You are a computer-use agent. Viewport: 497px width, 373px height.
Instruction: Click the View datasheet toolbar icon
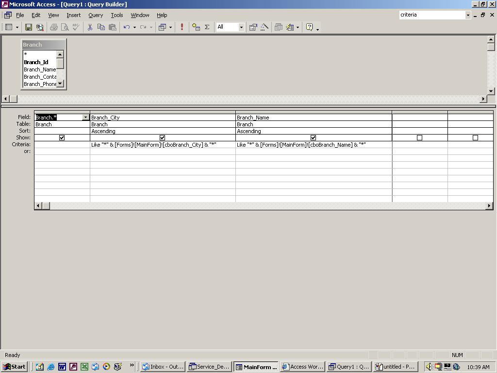pyautogui.click(x=9, y=27)
